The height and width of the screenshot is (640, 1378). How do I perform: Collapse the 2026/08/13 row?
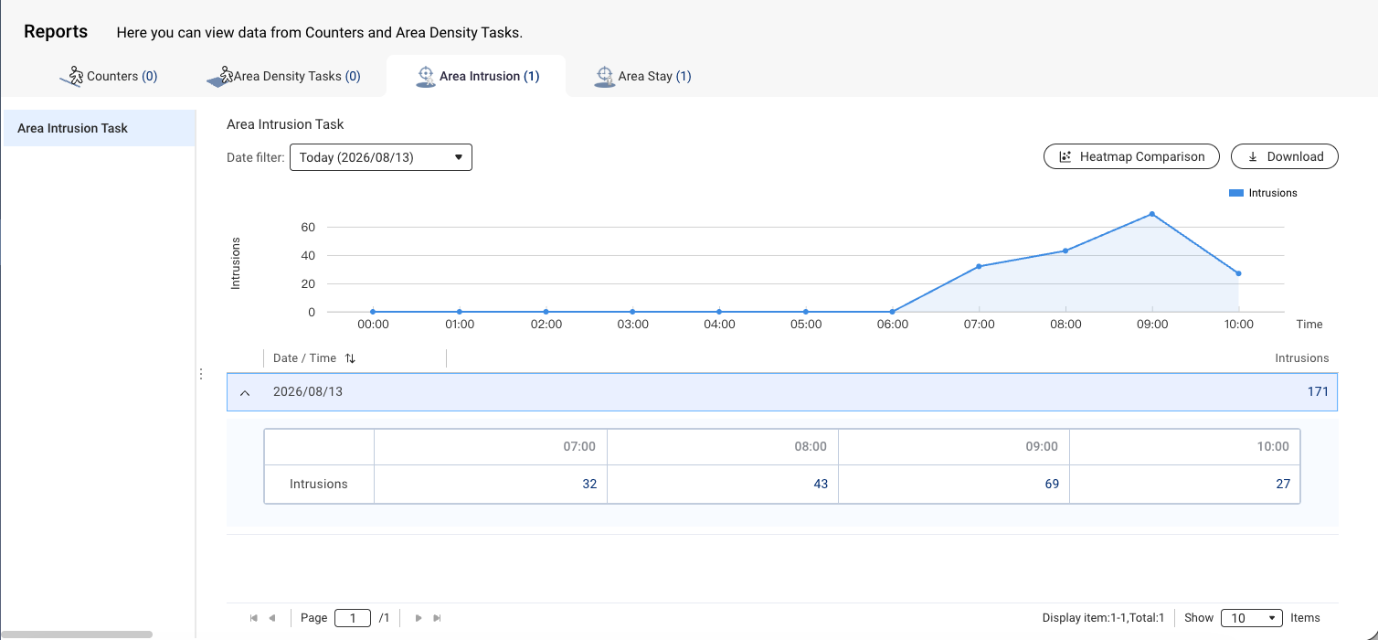(244, 392)
